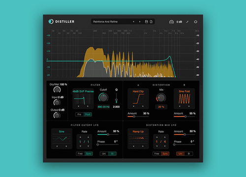The width and height of the screenshot is (246, 177).
Task: Click the Dry/Wet knob
Action: pyautogui.click(x=57, y=89)
